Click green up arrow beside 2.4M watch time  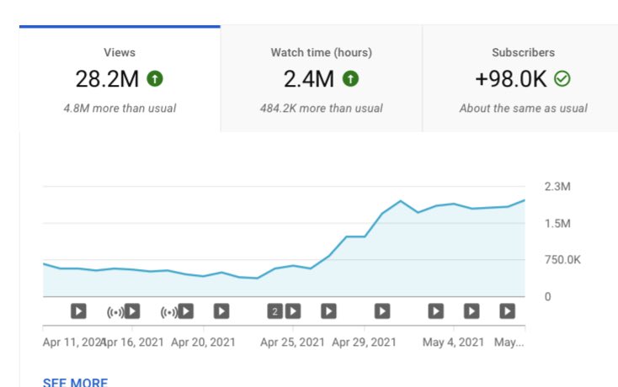tap(350, 79)
